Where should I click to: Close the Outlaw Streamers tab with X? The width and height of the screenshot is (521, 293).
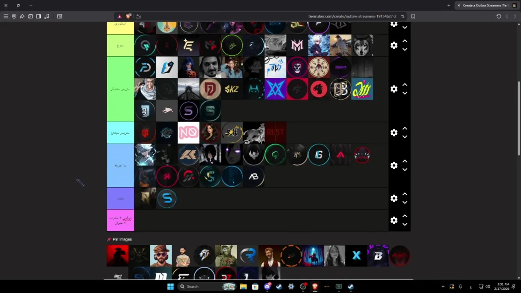[x=459, y=5]
